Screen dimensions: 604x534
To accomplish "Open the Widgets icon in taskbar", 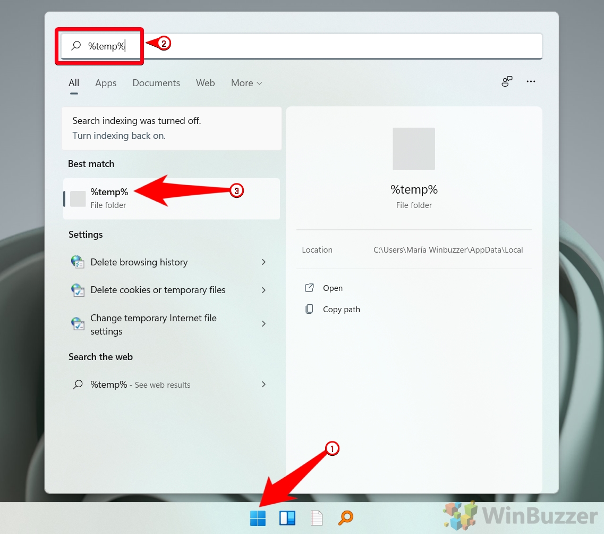I will point(287,518).
